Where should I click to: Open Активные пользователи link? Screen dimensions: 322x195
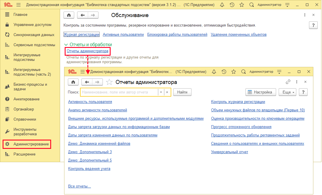tap(123, 34)
